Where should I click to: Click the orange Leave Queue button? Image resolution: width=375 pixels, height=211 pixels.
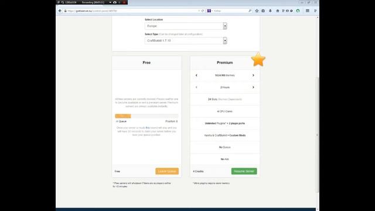pyautogui.click(x=167, y=171)
